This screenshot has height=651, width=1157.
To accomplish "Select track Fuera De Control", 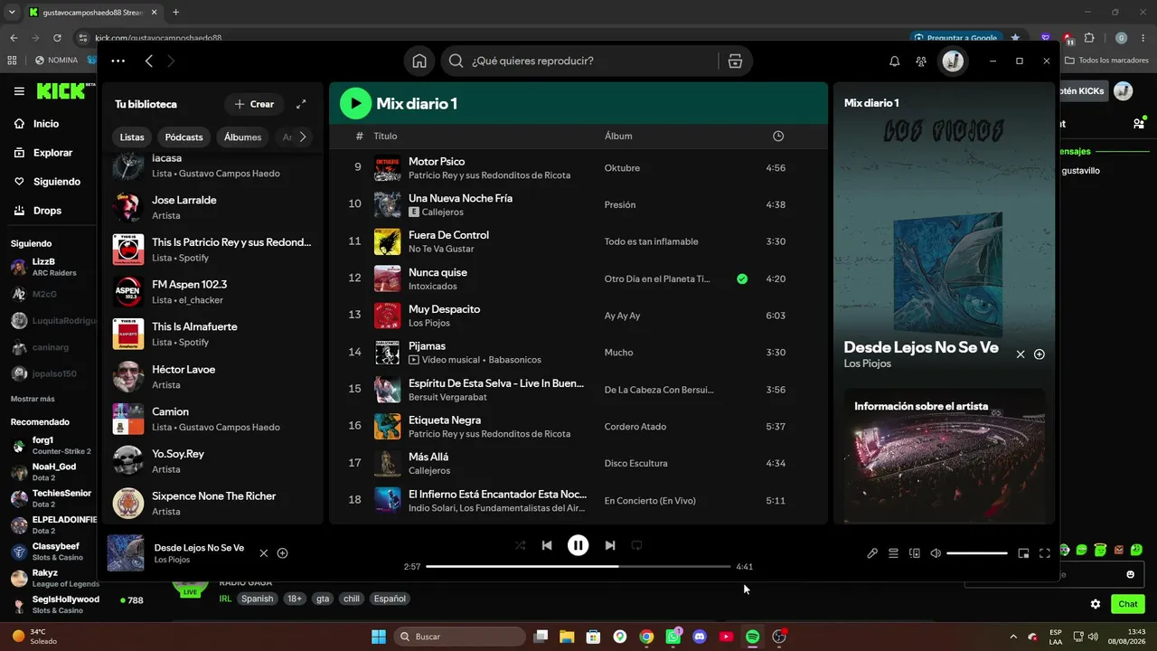I will click(x=578, y=241).
